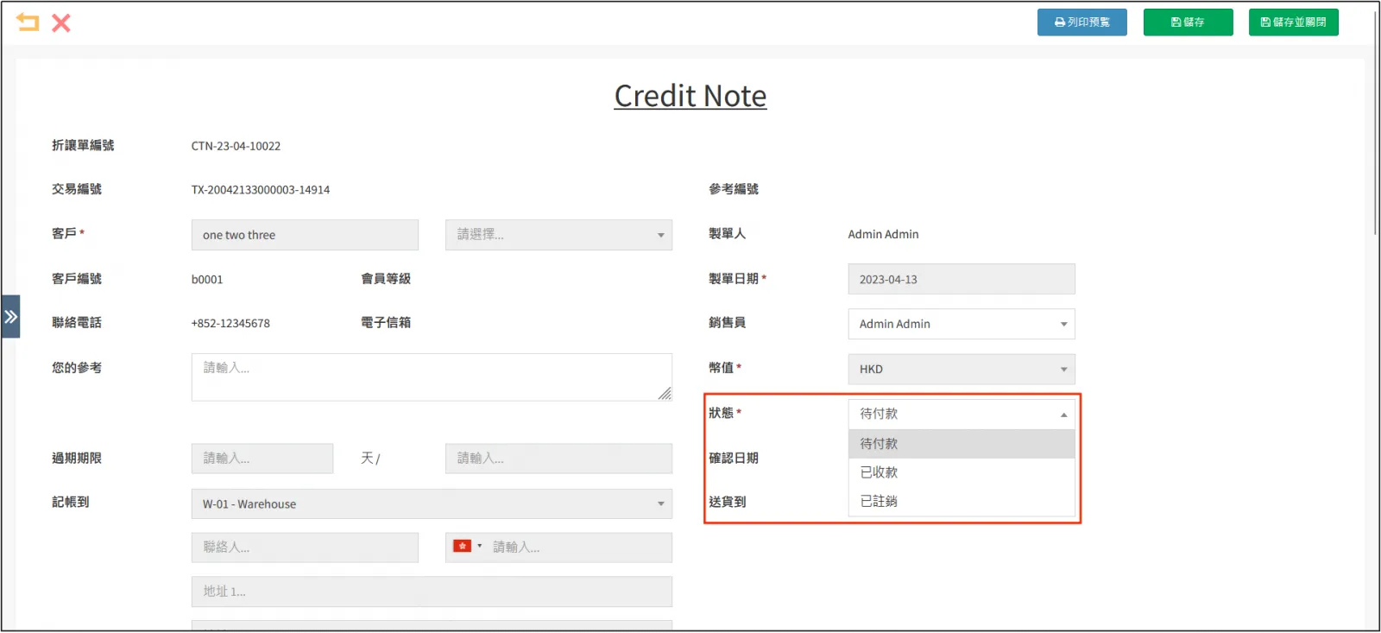Open the 銷售員 Admin Admin dropdown
Image resolution: width=1381 pixels, height=633 pixels.
[x=961, y=324]
